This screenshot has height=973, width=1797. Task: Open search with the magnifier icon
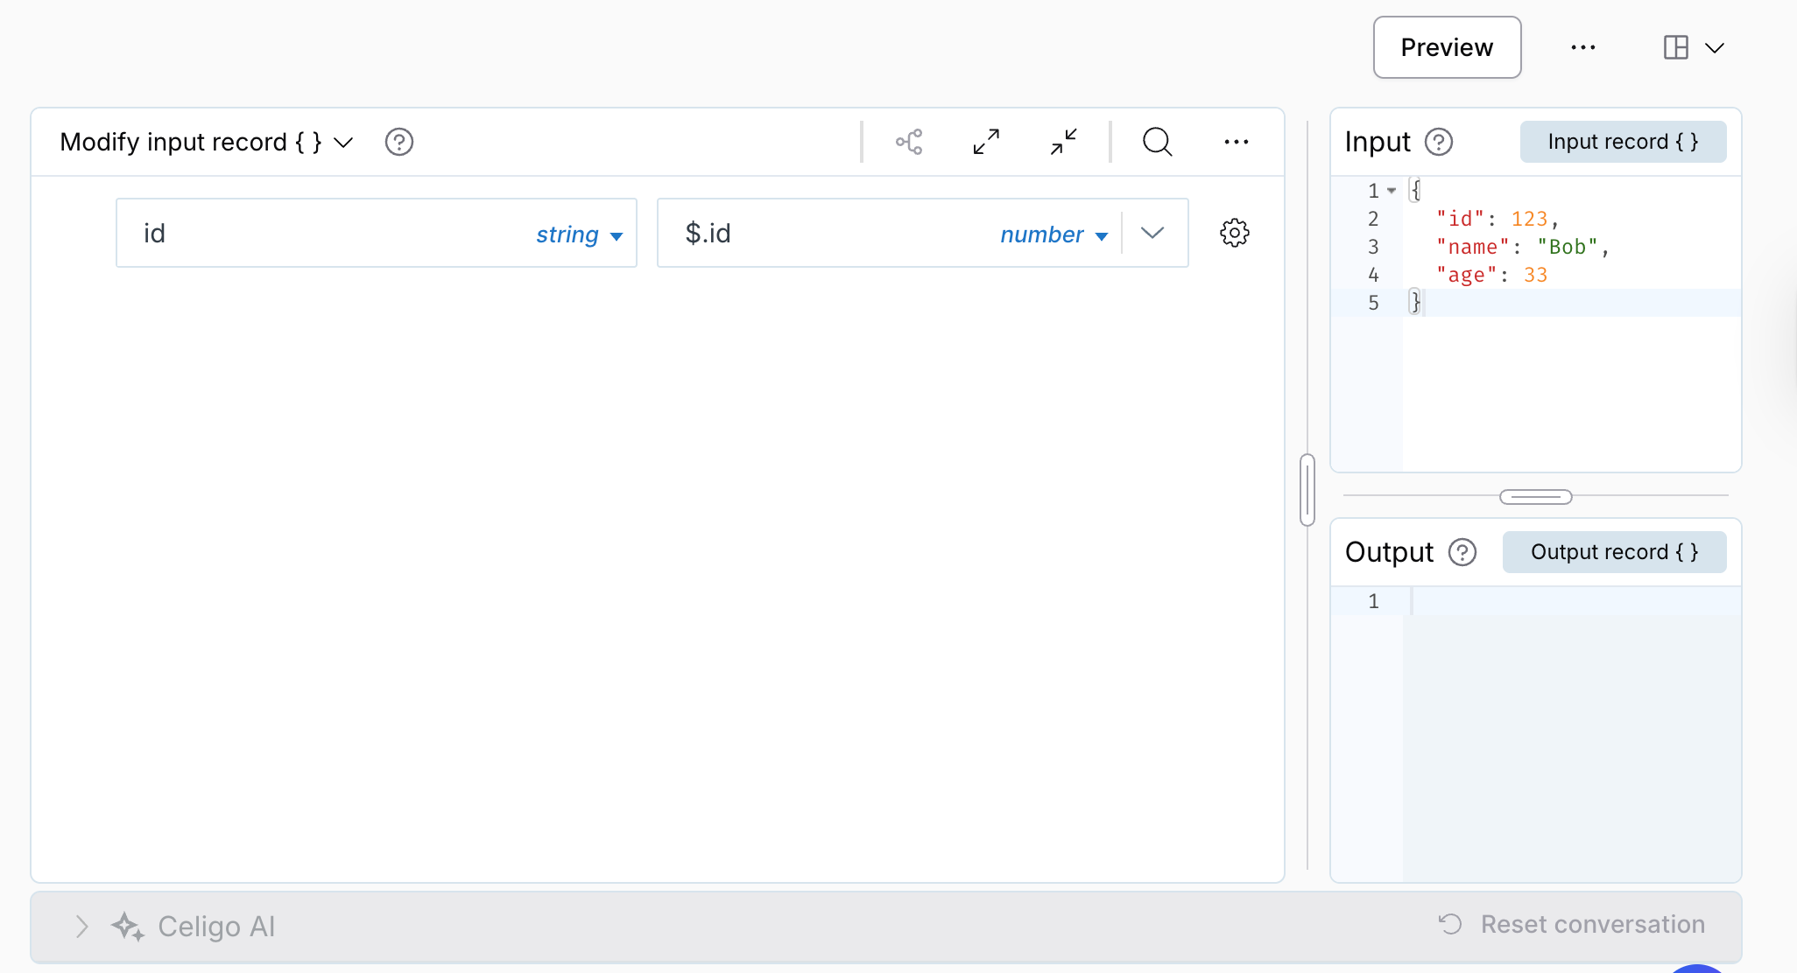[1157, 142]
